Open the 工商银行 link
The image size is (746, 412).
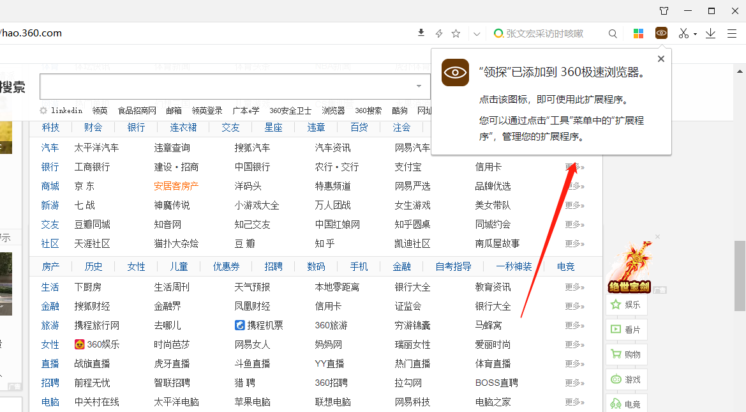[x=92, y=167]
